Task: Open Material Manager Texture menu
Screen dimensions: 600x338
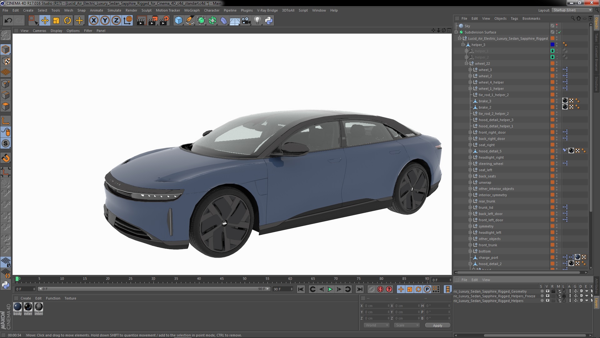Action: point(70,298)
